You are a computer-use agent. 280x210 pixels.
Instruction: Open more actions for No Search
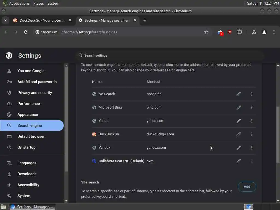(x=252, y=94)
